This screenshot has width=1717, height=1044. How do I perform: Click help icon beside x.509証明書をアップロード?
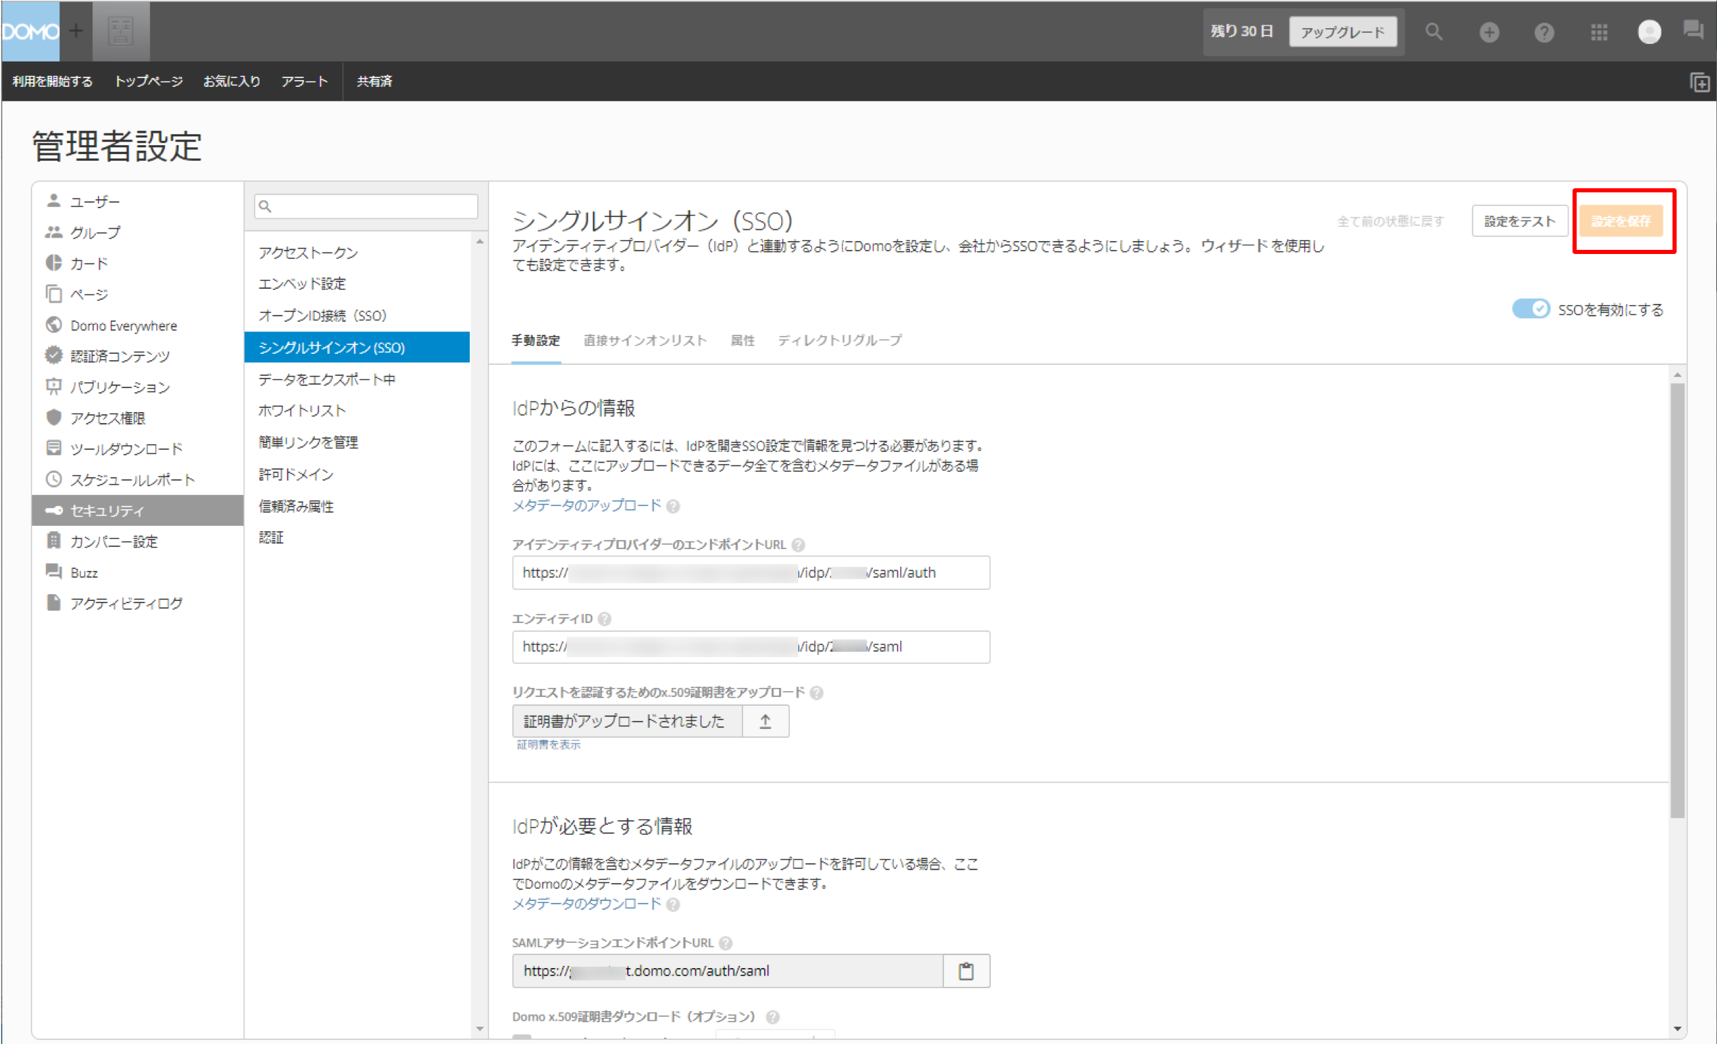pos(817,693)
